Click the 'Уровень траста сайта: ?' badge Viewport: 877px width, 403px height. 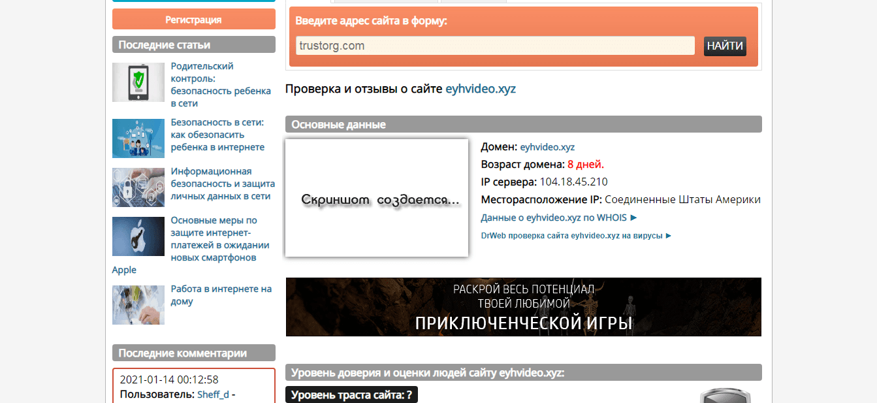pos(351,395)
